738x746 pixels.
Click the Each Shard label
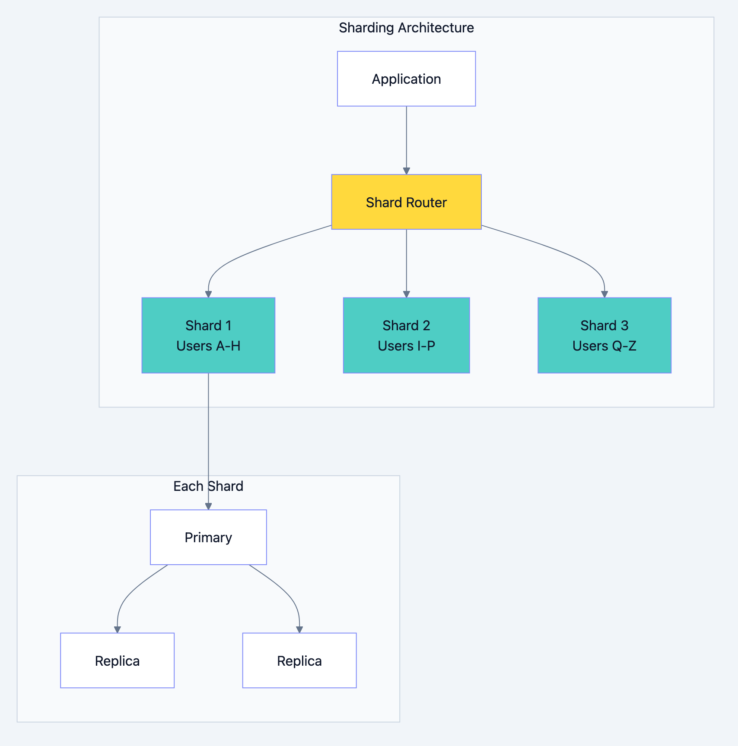[208, 486]
